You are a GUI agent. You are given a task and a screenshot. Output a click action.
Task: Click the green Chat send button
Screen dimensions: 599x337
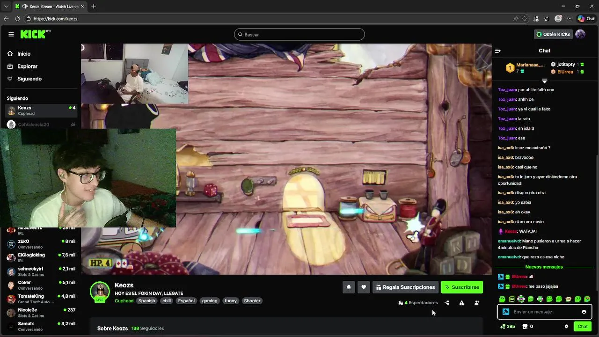pyautogui.click(x=583, y=327)
